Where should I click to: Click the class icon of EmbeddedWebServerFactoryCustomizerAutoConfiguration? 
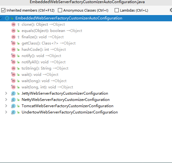pyautogui.click(x=7, y=18)
